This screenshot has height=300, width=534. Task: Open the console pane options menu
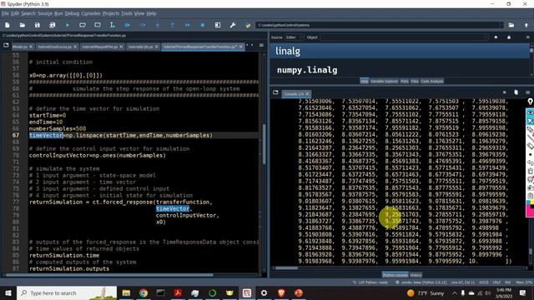click(x=527, y=92)
